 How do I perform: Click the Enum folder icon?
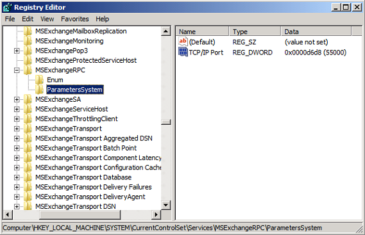point(39,80)
